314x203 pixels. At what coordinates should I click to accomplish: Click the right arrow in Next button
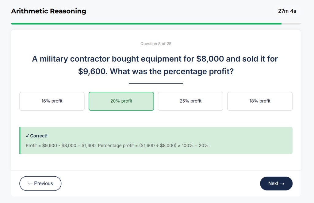[x=282, y=183]
